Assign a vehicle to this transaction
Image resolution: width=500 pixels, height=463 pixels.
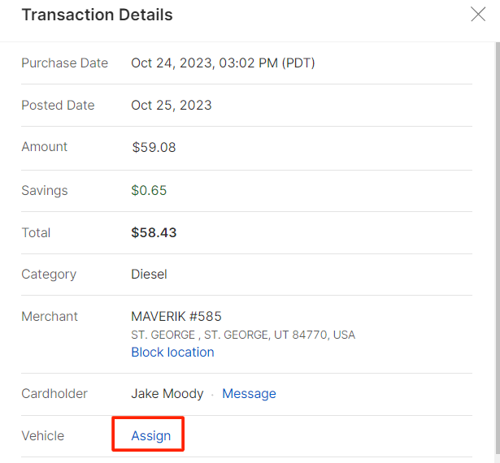point(151,436)
